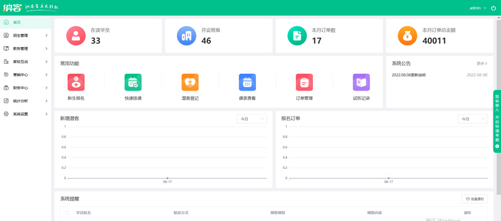The width and height of the screenshot is (501, 221).
Task: Click the 本月订单总金额 value 40011
Action: click(x=434, y=41)
